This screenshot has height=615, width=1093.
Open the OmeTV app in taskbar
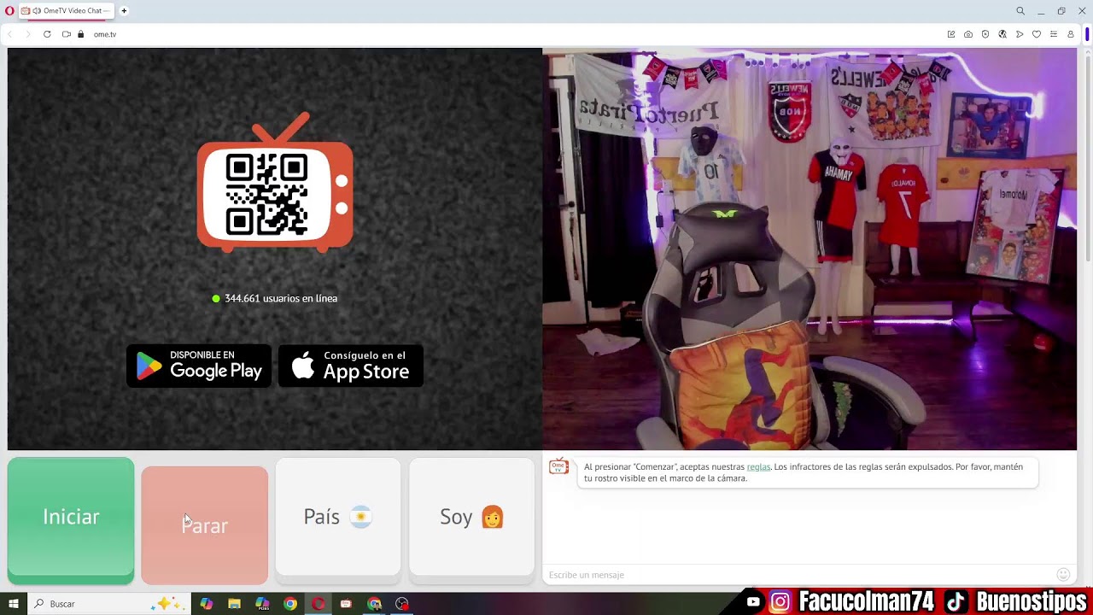[x=346, y=604]
